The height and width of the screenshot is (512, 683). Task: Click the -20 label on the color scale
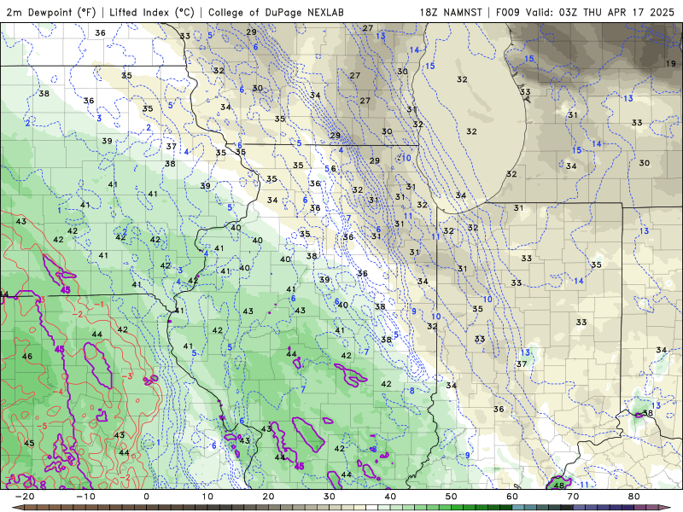[25, 497]
